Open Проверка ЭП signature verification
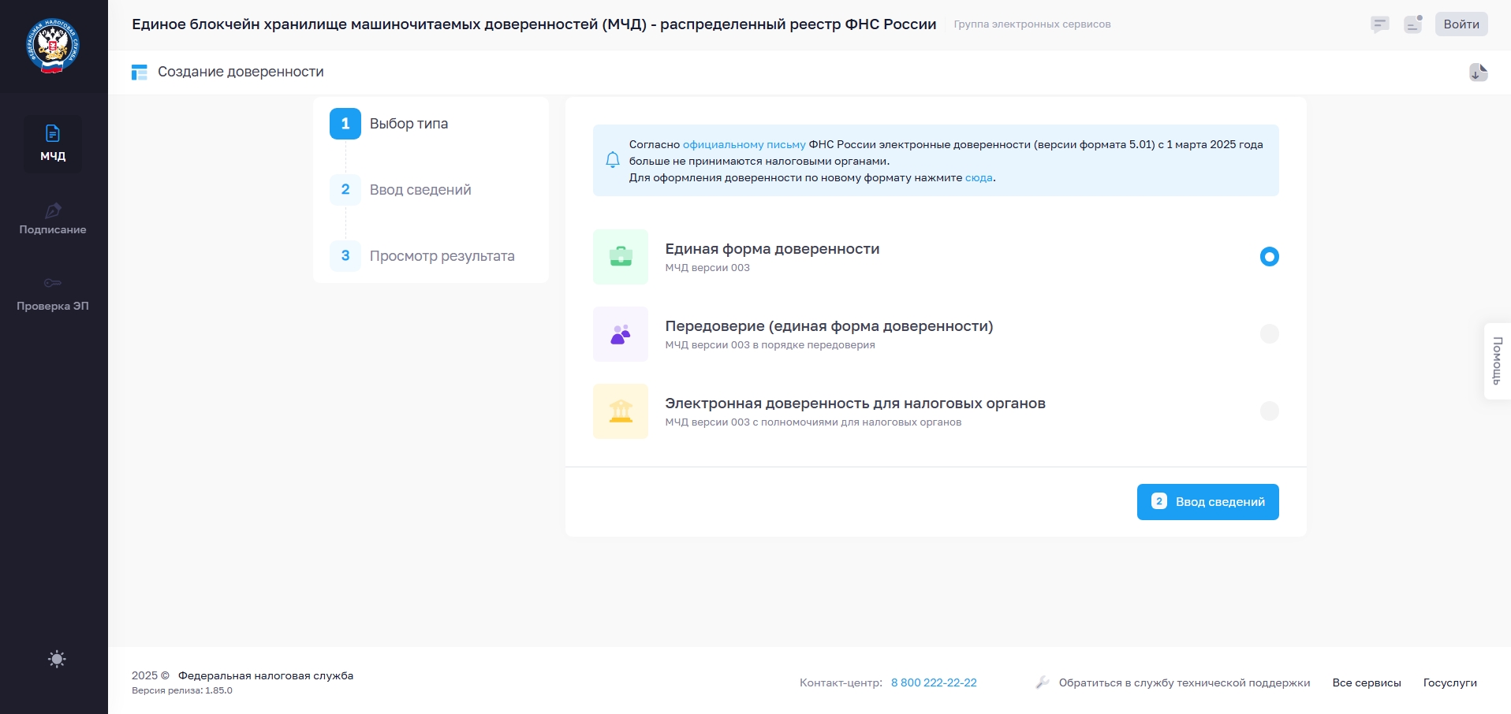Image resolution: width=1511 pixels, height=714 pixels. (x=53, y=294)
